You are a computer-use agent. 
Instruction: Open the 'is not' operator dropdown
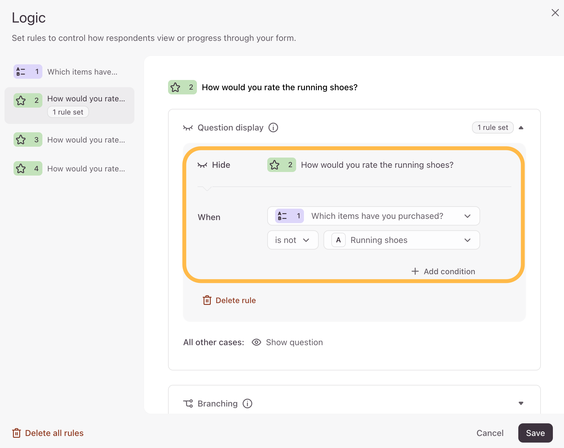click(x=293, y=240)
